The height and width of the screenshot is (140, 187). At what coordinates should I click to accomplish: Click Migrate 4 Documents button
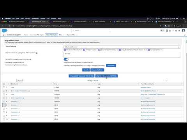pyautogui.click(x=106, y=76)
